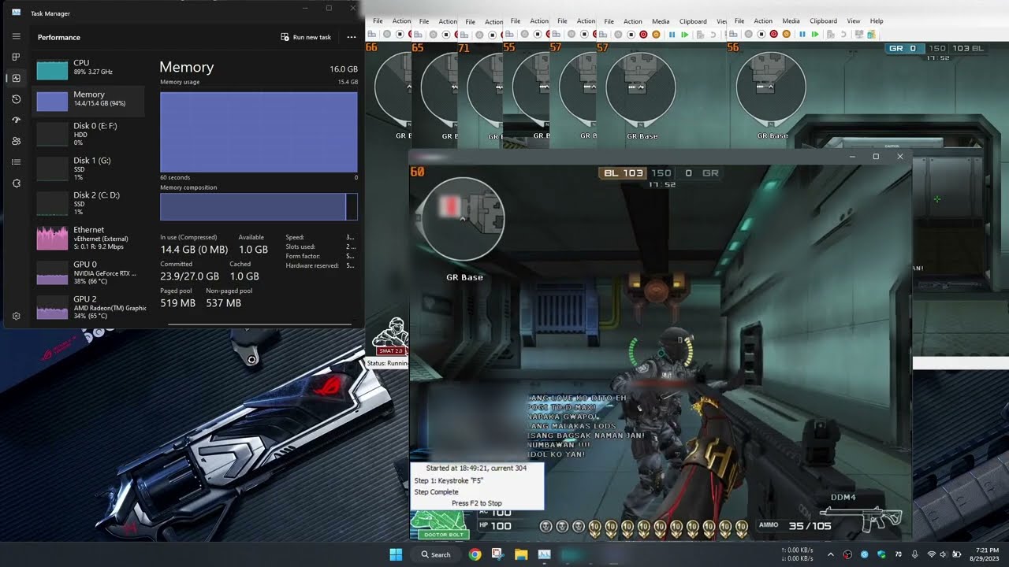Click red Shut Down icon in VM window with Help menu
Viewport: 1009px width, 567px height.
pyautogui.click(x=774, y=35)
